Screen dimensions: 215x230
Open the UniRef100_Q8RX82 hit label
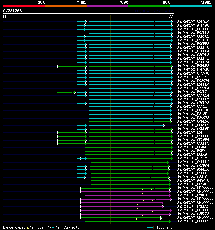pyautogui.click(x=193, y=36)
